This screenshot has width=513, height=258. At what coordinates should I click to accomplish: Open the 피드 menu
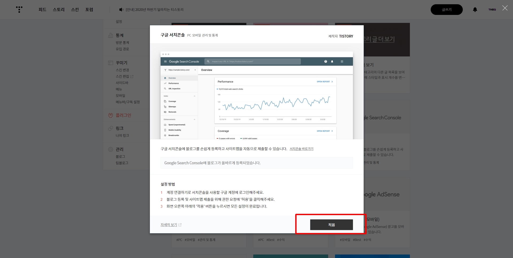click(x=42, y=10)
